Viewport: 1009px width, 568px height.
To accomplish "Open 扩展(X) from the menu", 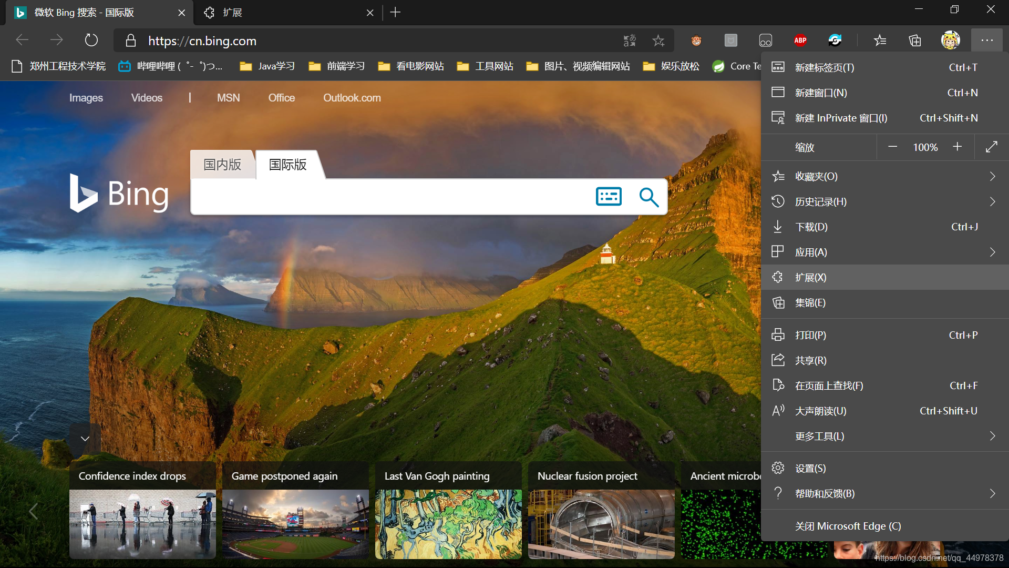I will pos(885,277).
